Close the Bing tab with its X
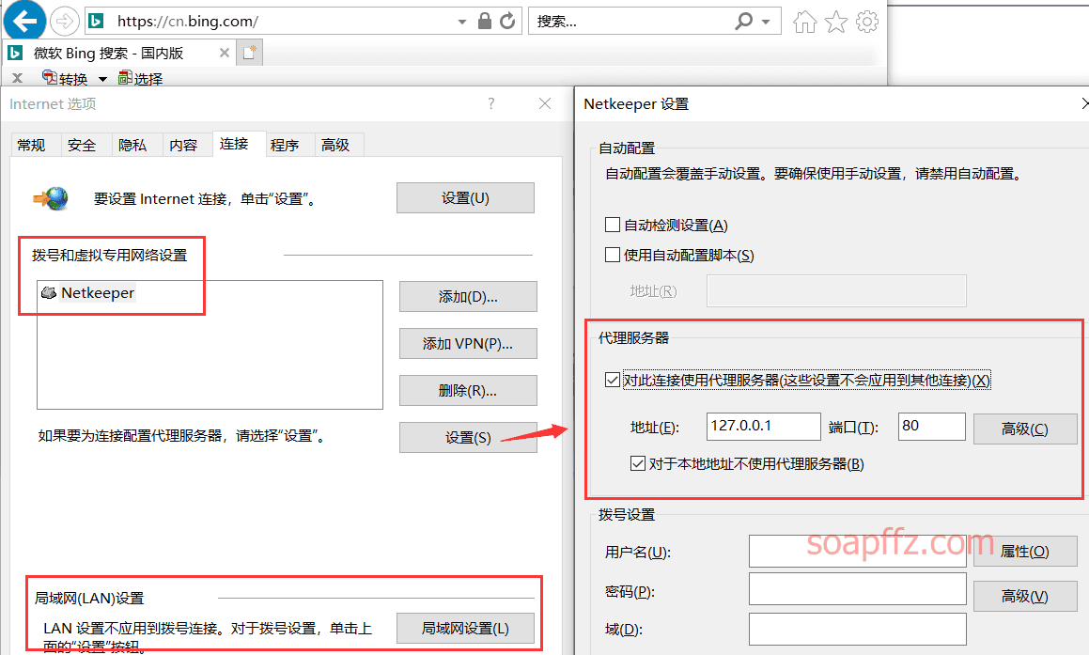Image resolution: width=1089 pixels, height=655 pixels. (224, 53)
